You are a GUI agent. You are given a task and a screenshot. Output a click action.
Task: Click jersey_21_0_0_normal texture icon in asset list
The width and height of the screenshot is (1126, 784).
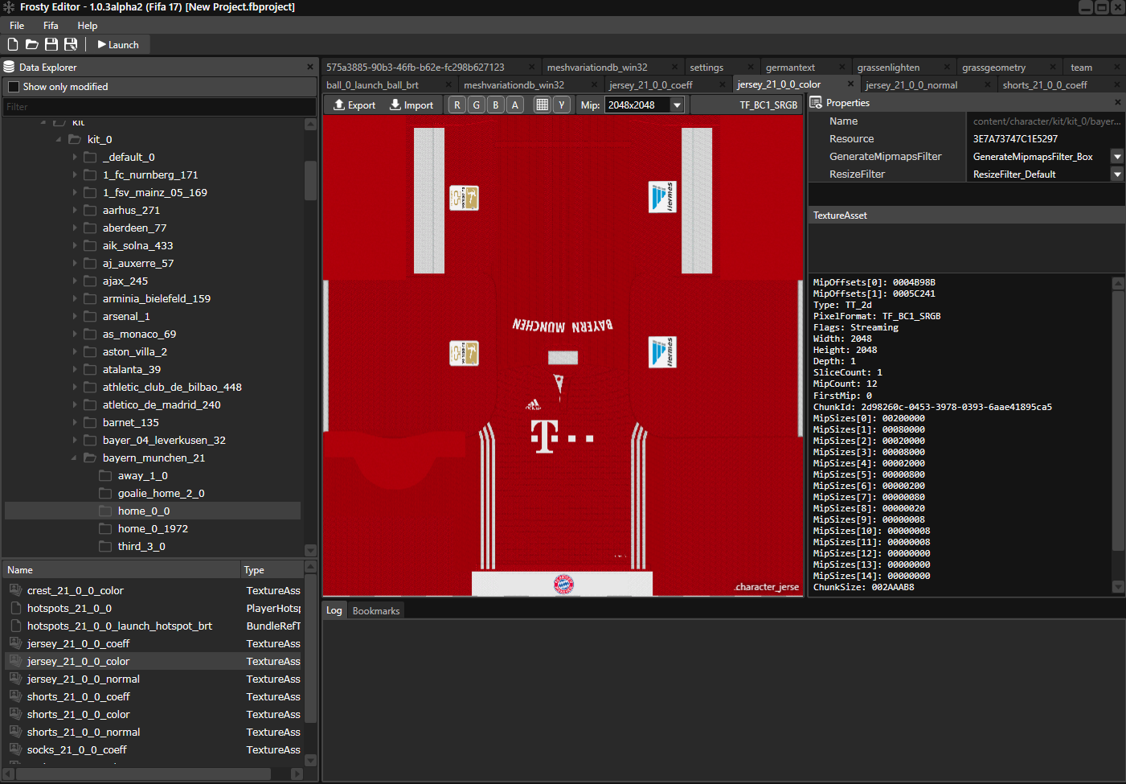tap(15, 679)
